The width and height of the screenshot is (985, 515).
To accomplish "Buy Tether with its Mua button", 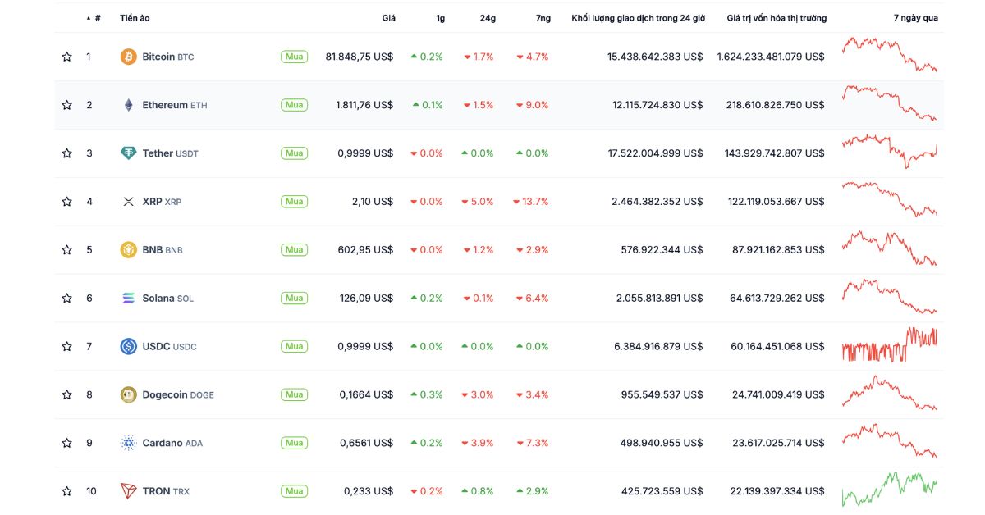I will [x=294, y=153].
